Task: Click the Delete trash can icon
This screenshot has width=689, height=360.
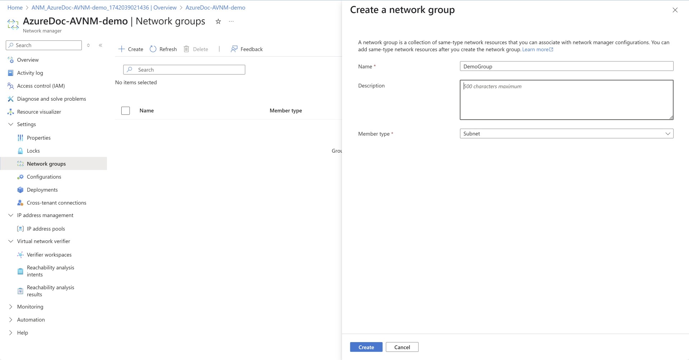Action: point(186,49)
